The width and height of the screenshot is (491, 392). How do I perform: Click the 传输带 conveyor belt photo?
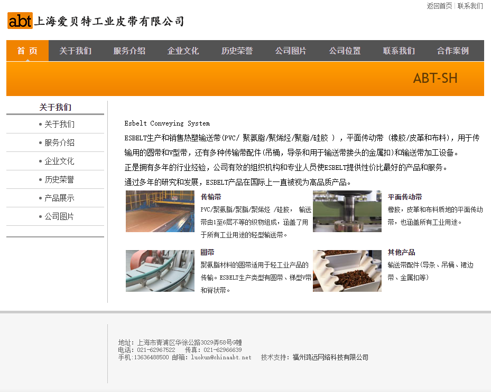tap(160, 212)
